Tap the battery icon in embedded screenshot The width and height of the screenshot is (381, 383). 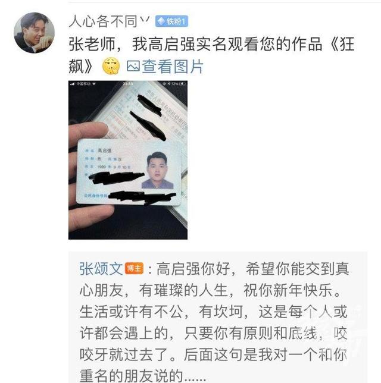(x=182, y=84)
